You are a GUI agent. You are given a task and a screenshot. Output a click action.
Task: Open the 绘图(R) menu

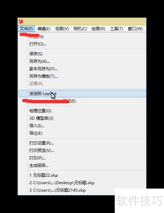98,29
